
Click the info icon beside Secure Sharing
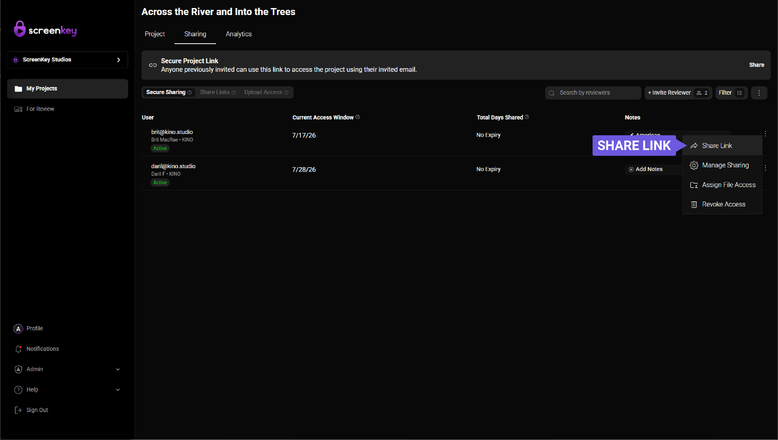190,93
